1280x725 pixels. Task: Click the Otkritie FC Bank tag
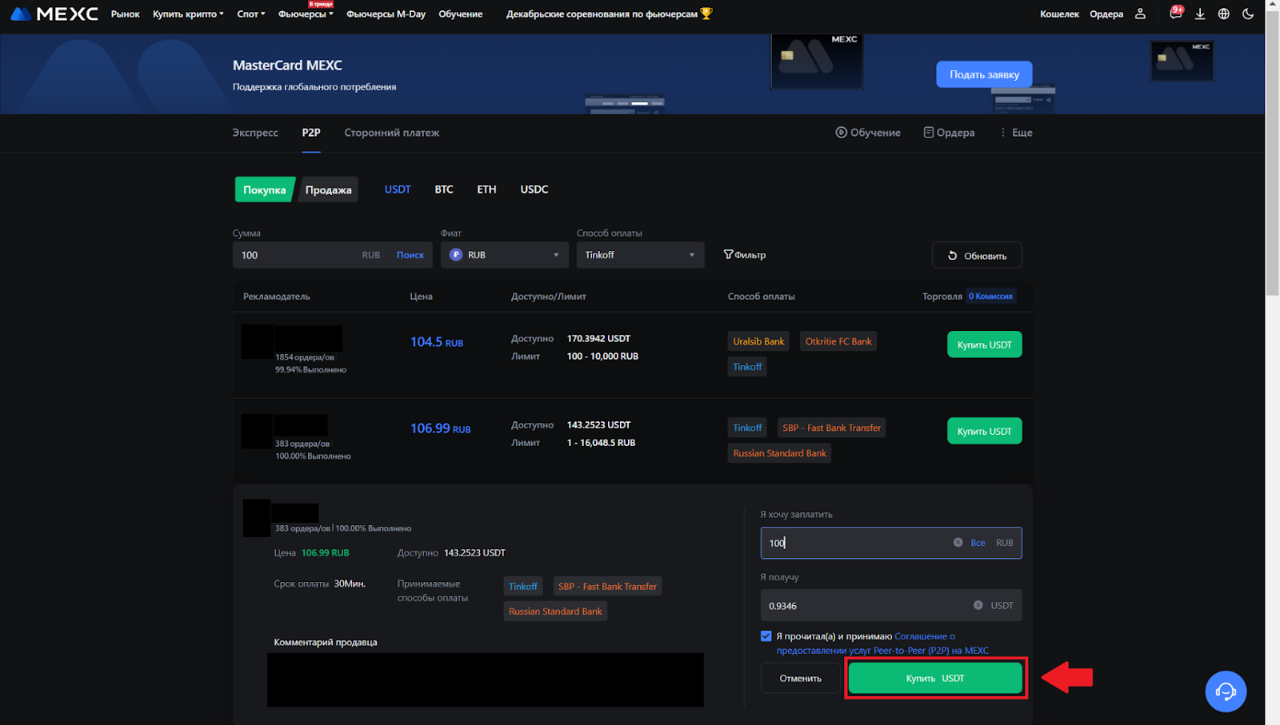(x=838, y=341)
